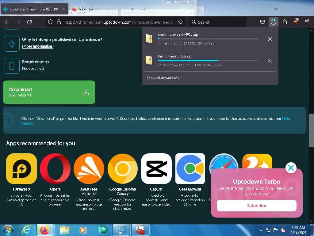Viewport: 314px width, 236px height.
Task: Open a new tab with plus button
Action: 144,9
